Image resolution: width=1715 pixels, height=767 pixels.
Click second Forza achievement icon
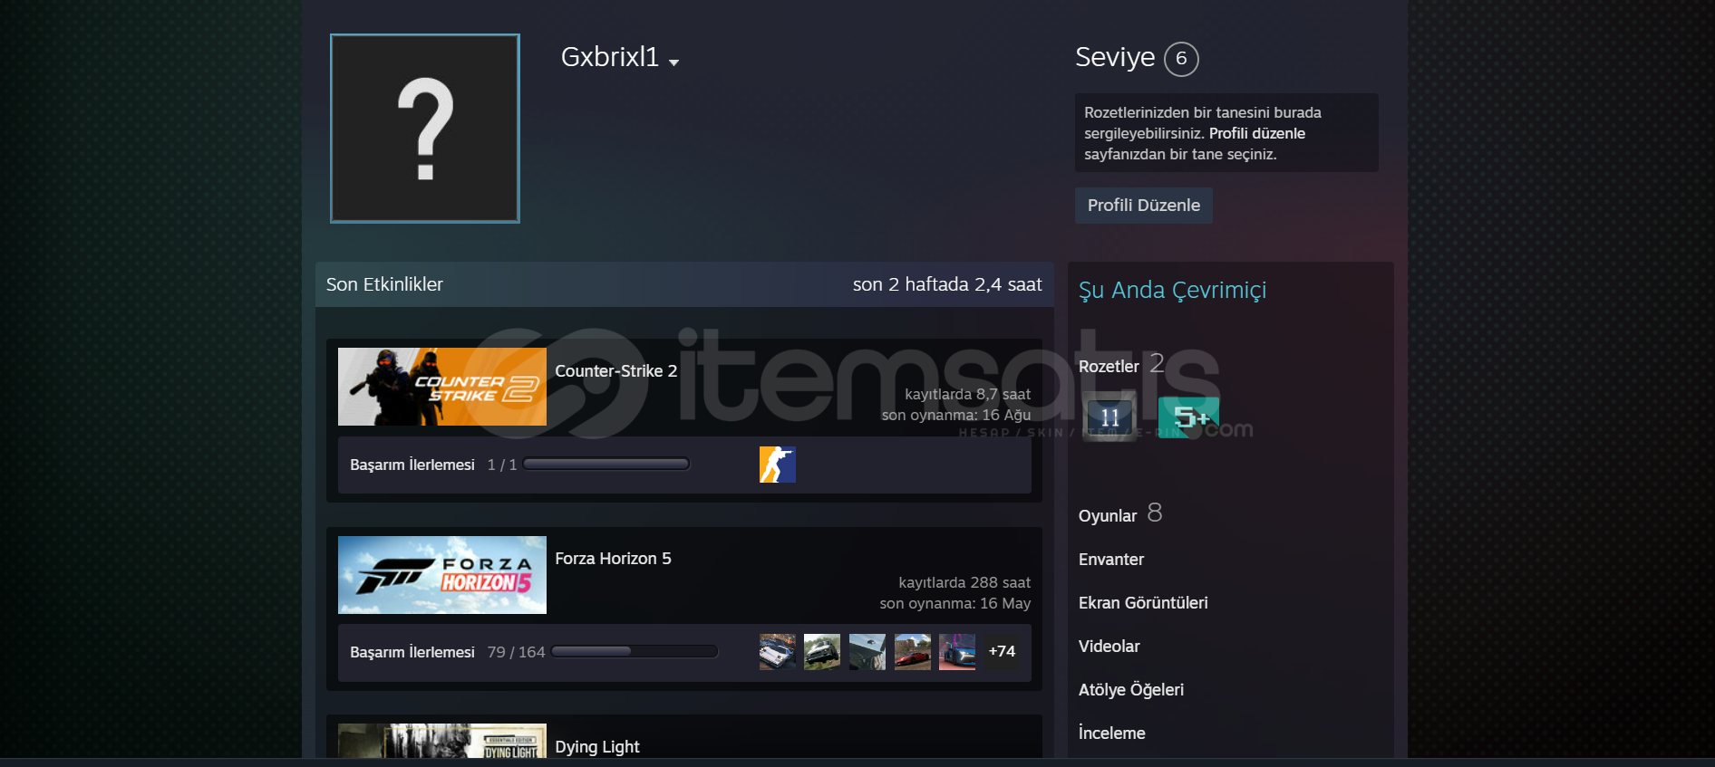822,652
